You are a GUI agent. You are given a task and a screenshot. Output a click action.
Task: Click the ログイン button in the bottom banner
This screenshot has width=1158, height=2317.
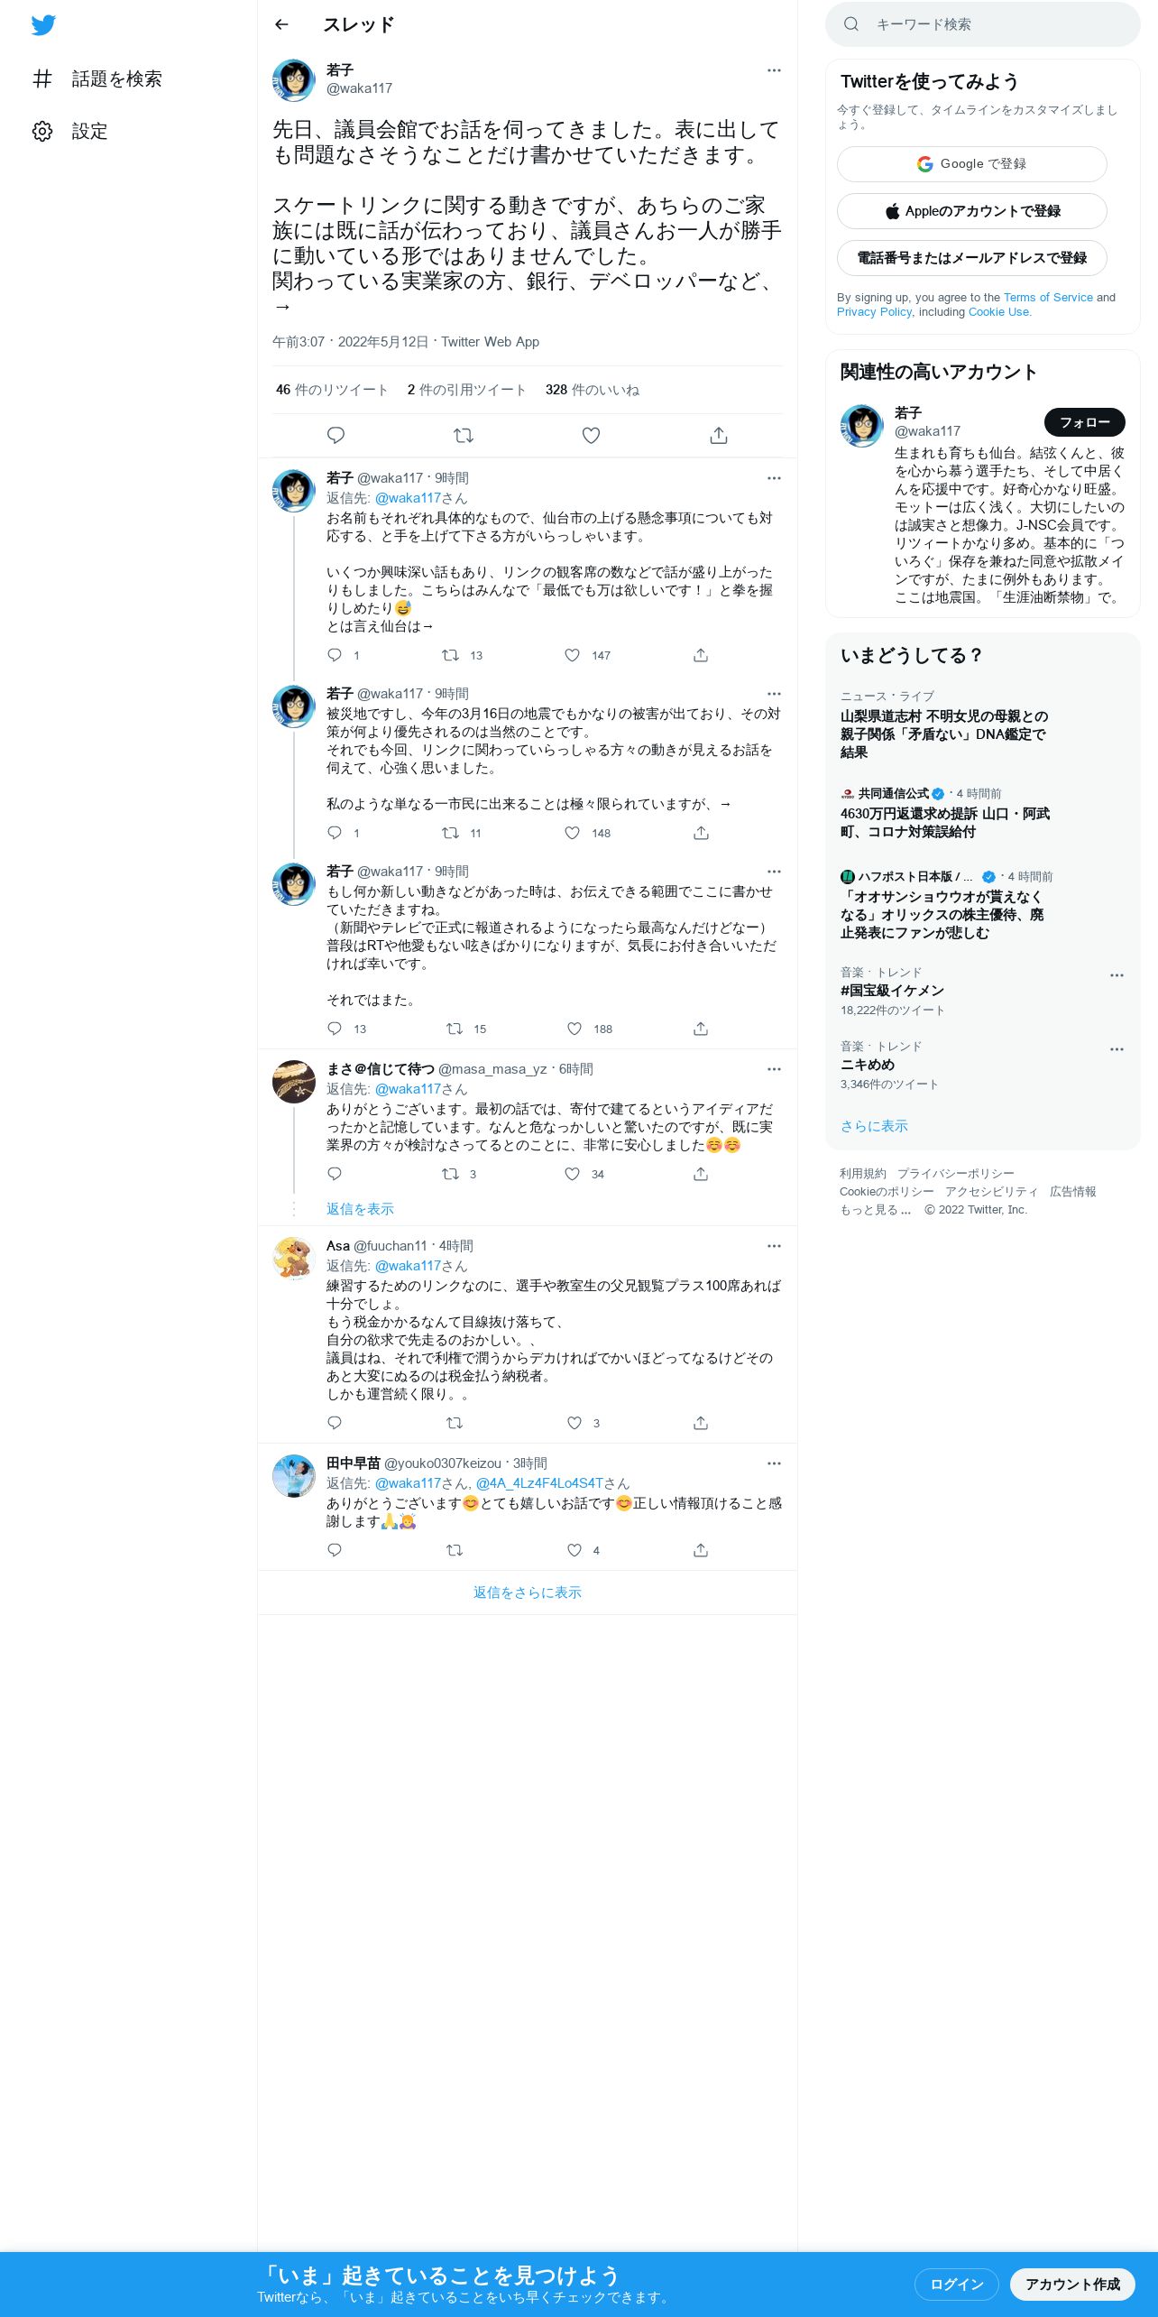point(956,2284)
